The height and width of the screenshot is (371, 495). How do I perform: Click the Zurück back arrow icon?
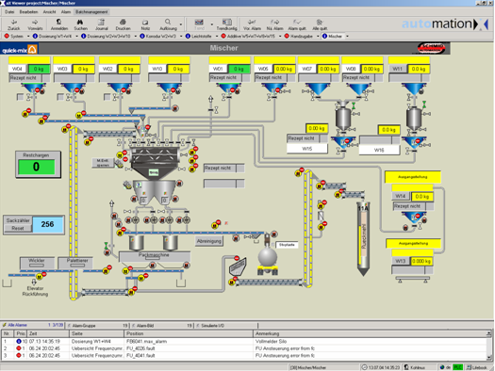(14, 22)
